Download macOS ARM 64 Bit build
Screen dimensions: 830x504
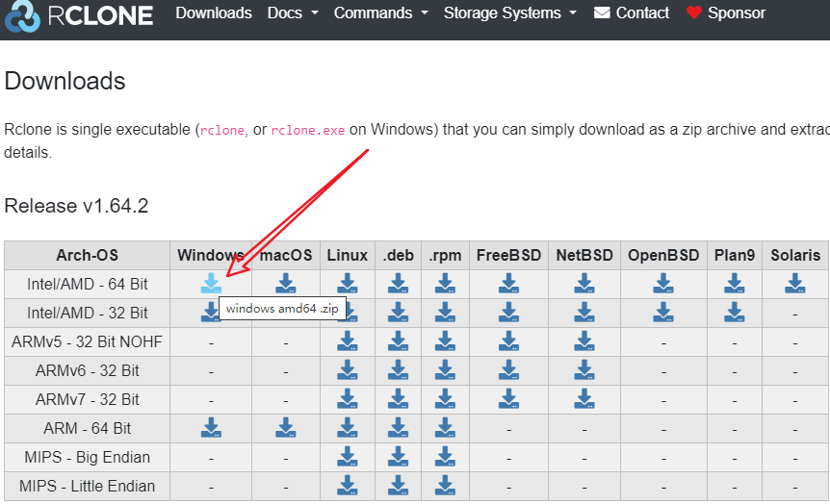[x=286, y=428]
